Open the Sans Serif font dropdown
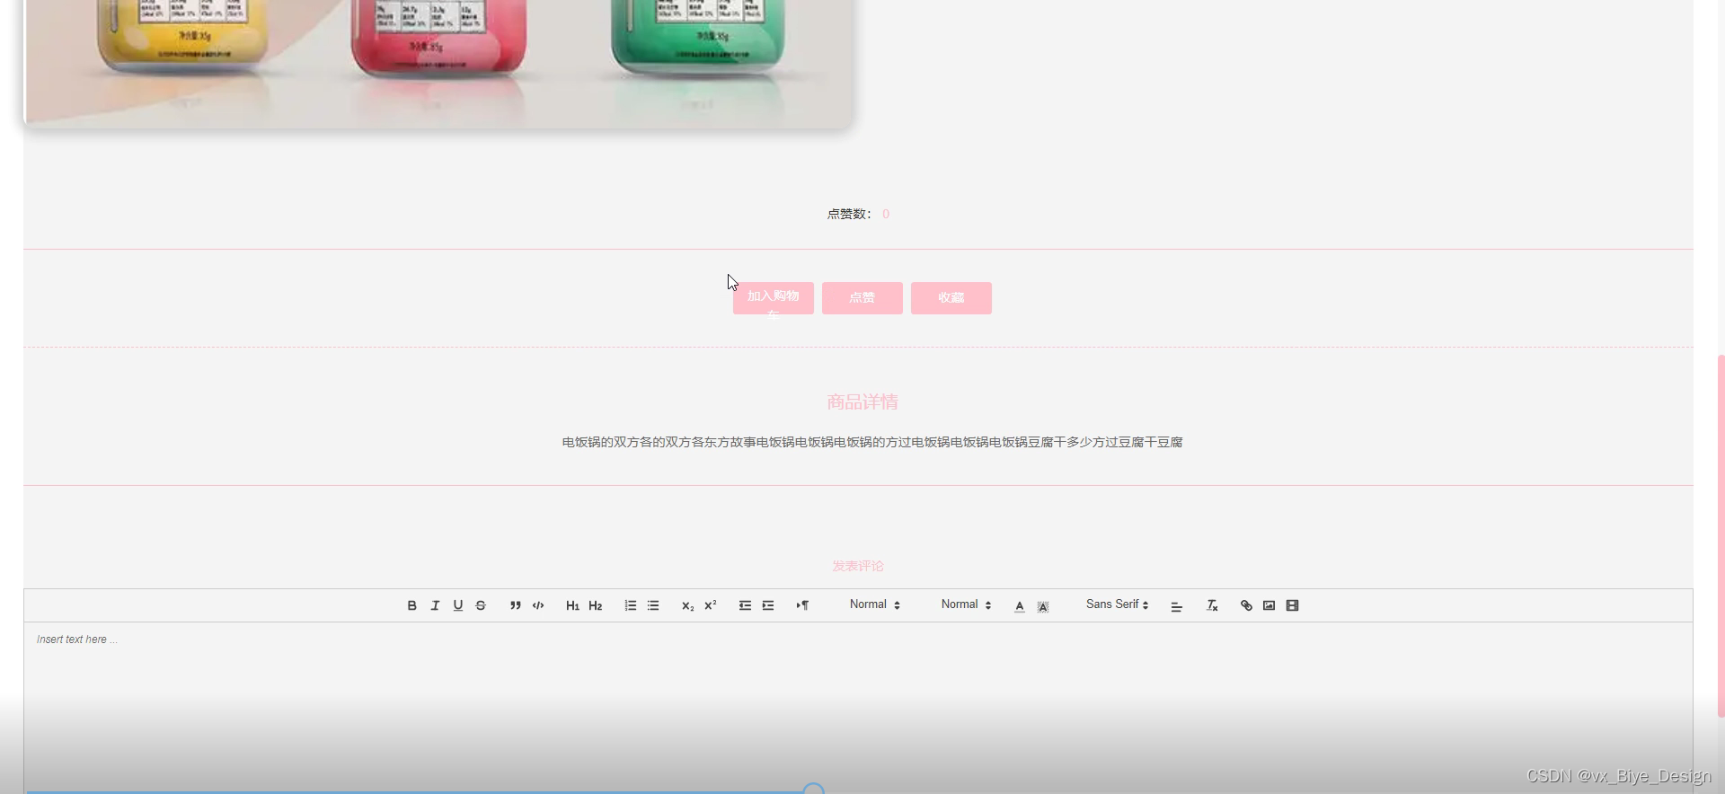This screenshot has height=794, width=1725. pos(1117,604)
